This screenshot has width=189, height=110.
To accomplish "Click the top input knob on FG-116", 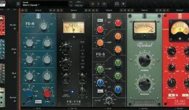I will tap(65, 48).
